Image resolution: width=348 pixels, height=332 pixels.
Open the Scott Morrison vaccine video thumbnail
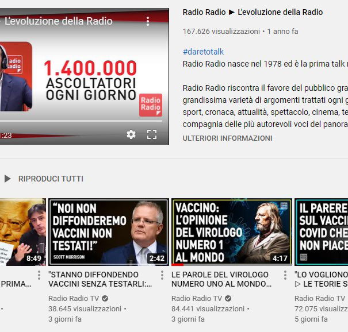pos(108,232)
